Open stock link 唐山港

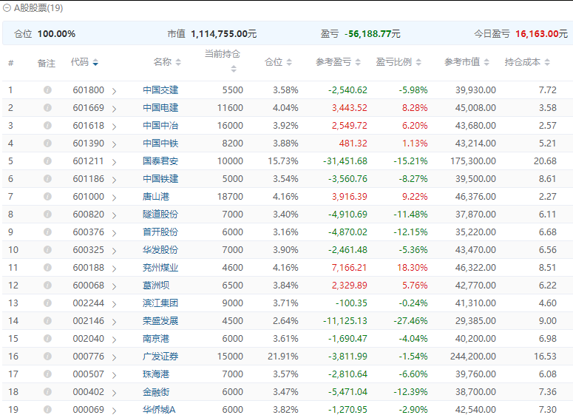point(155,197)
